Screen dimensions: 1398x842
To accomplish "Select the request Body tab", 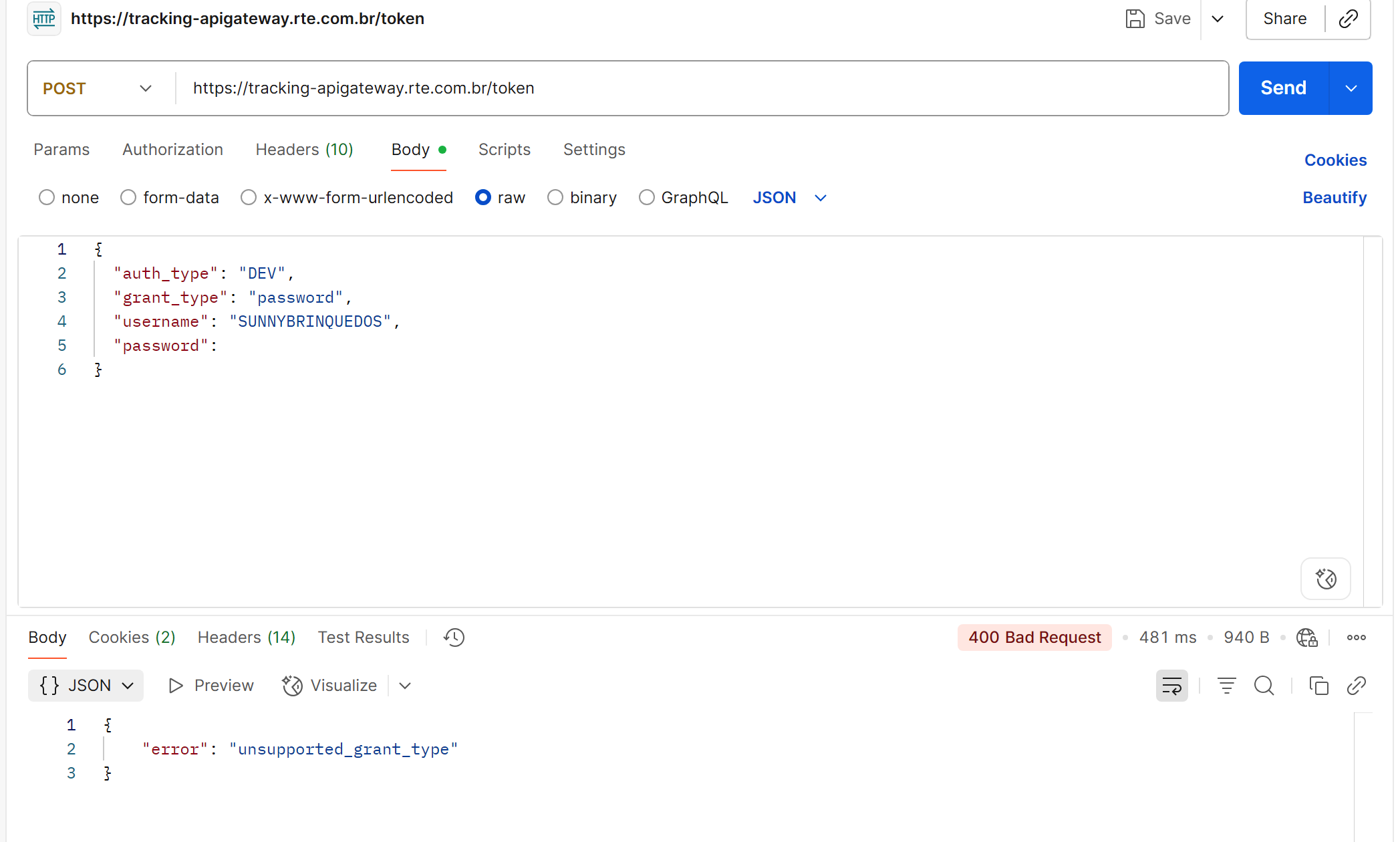I will [418, 150].
